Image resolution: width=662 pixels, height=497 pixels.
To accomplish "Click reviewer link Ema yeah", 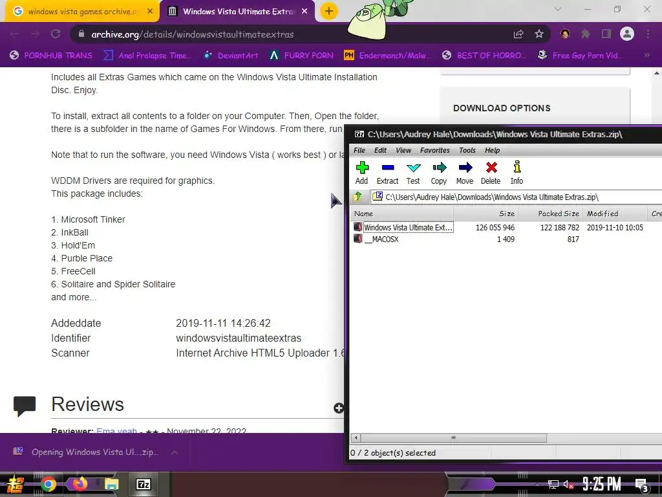I will (x=116, y=430).
